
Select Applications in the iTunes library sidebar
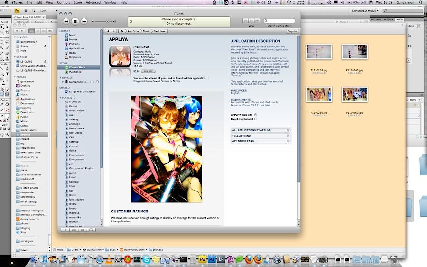[76, 48]
